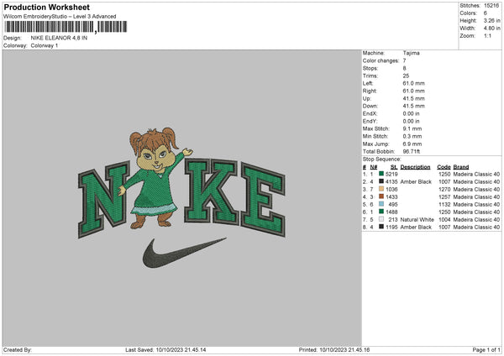Click the Color changes value 7
This screenshot has width=504, height=356.
404,60
